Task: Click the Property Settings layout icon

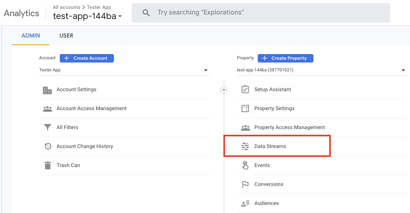Action: click(245, 109)
